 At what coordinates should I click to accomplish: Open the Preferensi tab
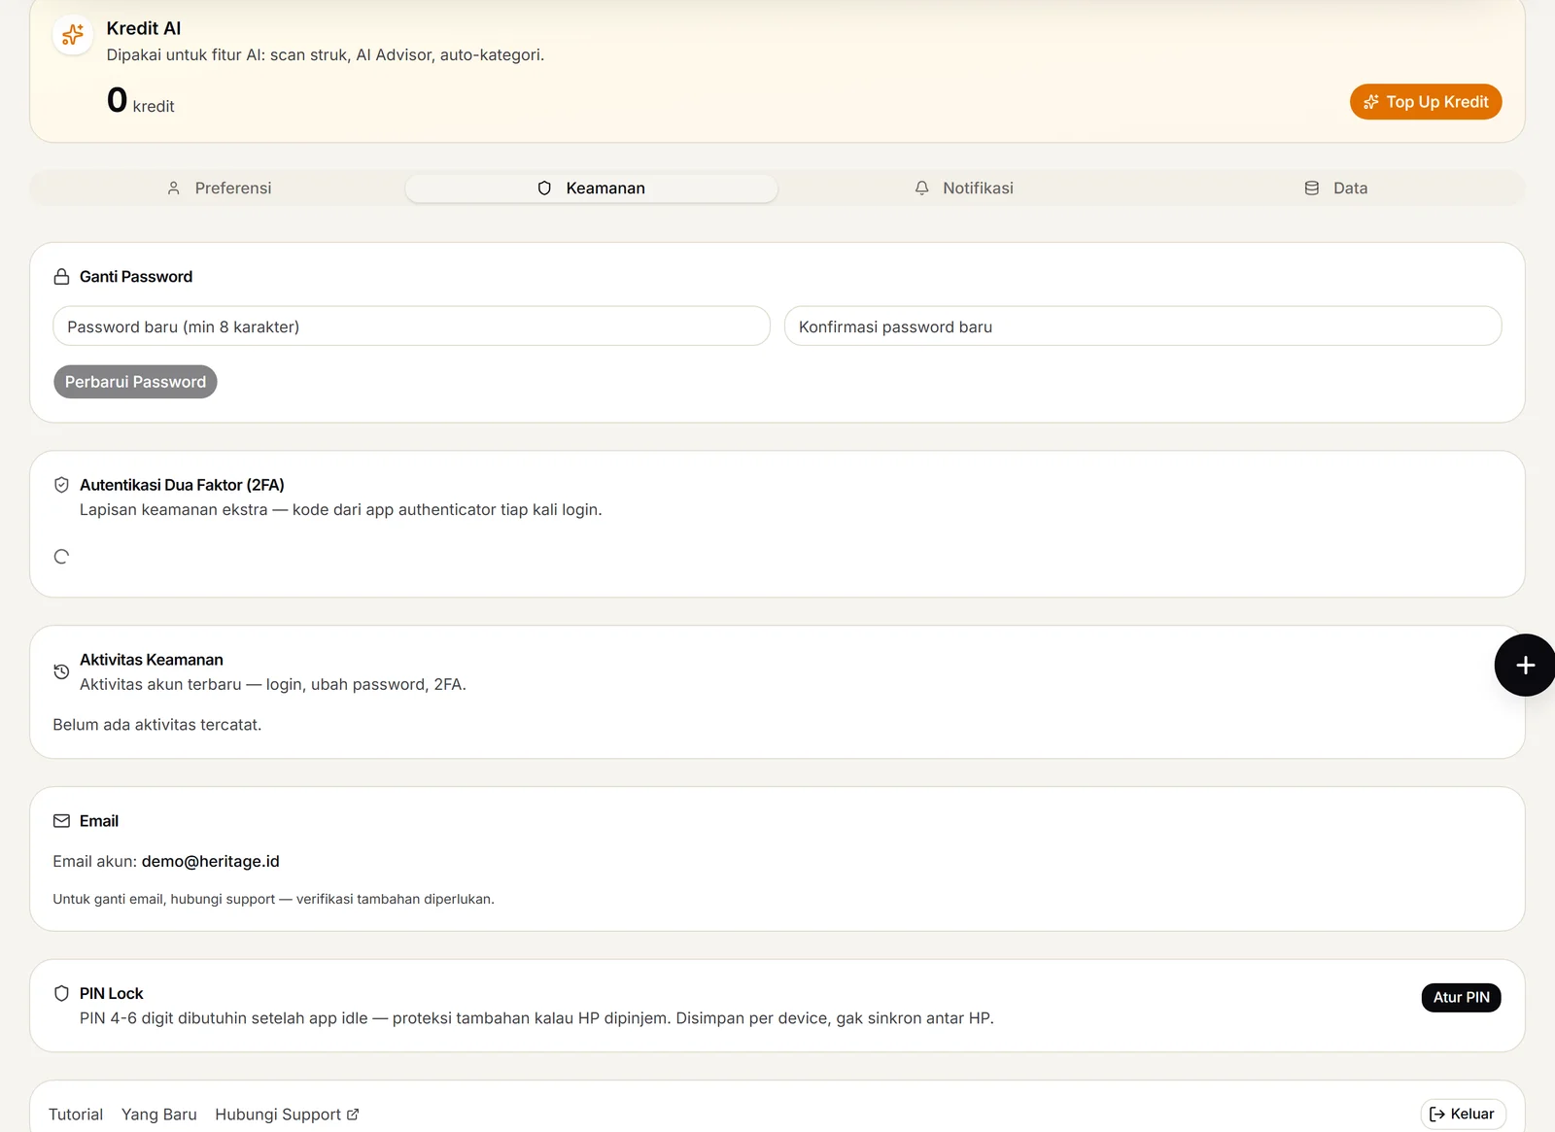[219, 189]
